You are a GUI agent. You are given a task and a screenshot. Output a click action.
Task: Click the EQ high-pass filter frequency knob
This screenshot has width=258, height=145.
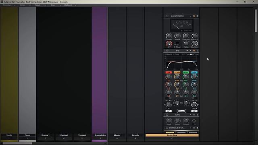(x=169, y=105)
